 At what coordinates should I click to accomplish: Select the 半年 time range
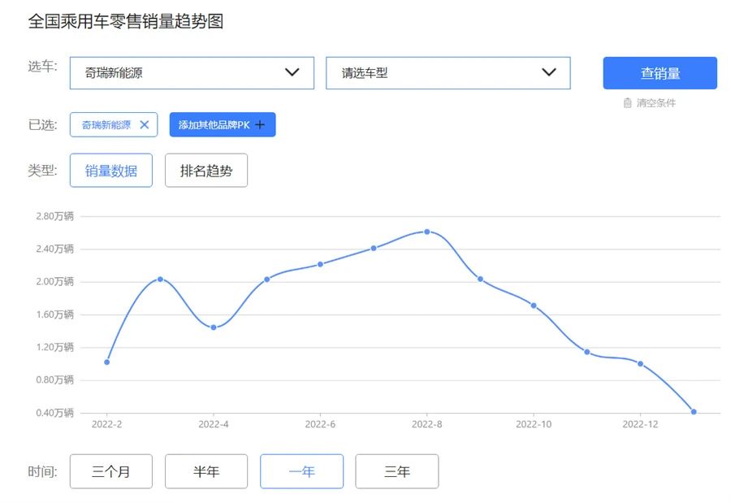coord(206,471)
